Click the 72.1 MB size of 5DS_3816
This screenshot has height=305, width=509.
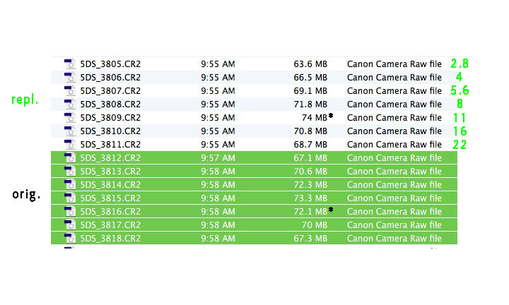coord(310,211)
